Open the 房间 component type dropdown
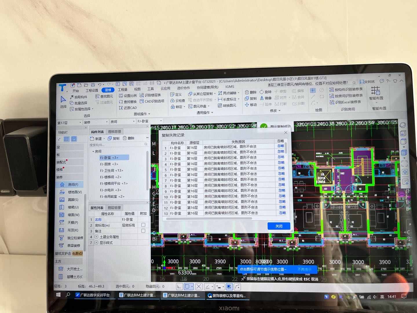Image resolution: width=417 pixels, height=313 pixels. tap(123, 122)
